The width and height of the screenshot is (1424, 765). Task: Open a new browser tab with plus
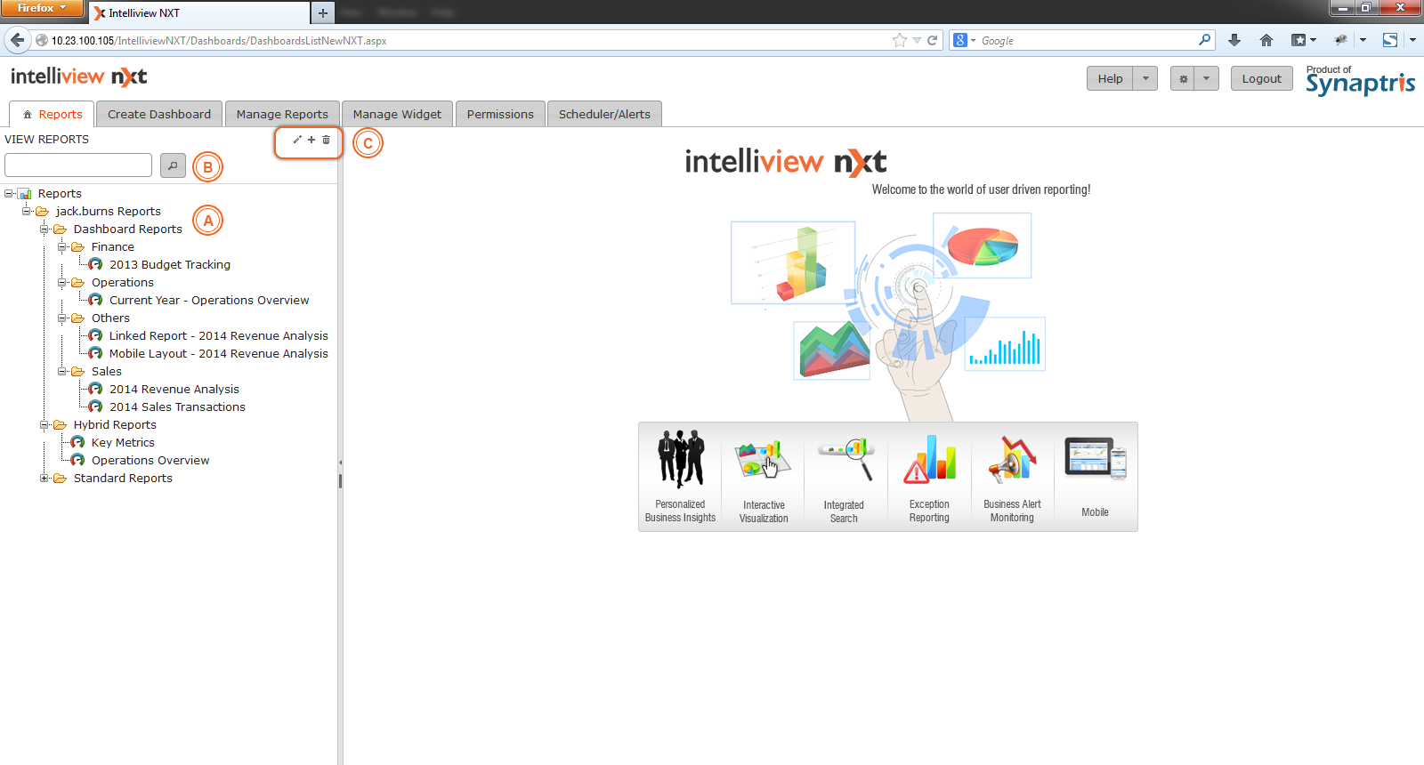323,12
